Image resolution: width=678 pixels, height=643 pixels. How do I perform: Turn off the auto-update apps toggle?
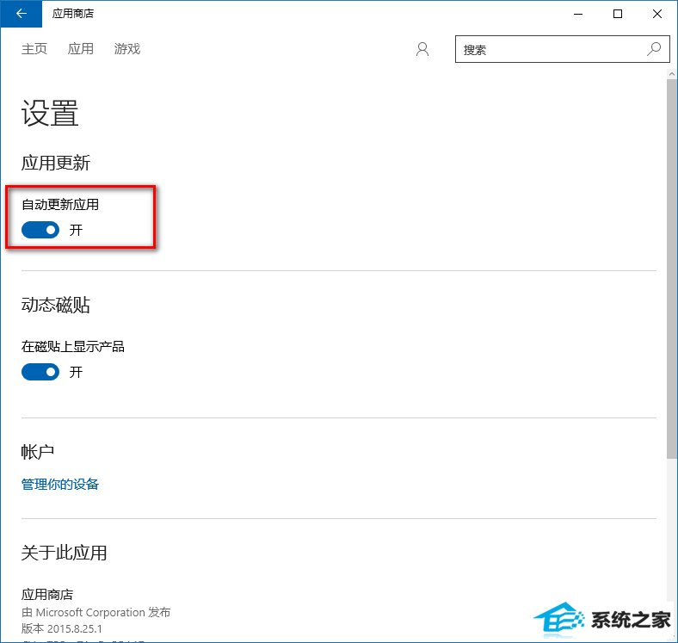tap(40, 230)
